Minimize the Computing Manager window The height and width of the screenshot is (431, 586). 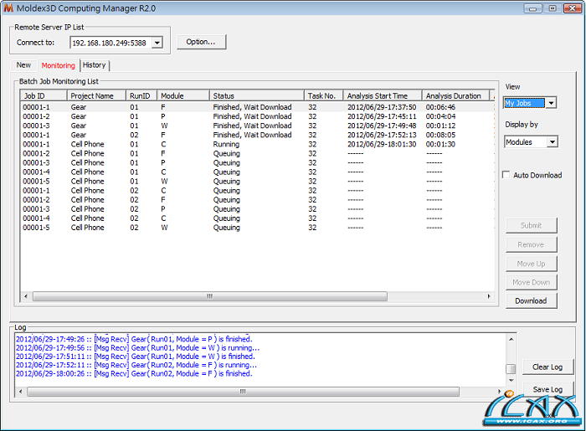coord(532,8)
